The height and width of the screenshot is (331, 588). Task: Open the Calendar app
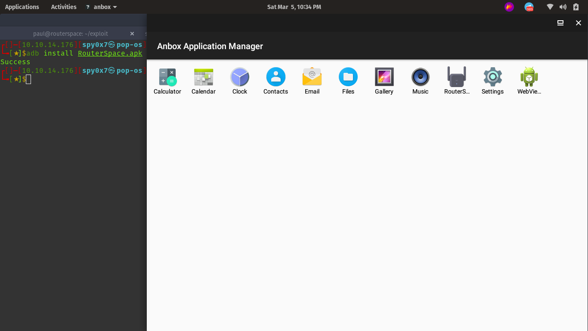203,81
